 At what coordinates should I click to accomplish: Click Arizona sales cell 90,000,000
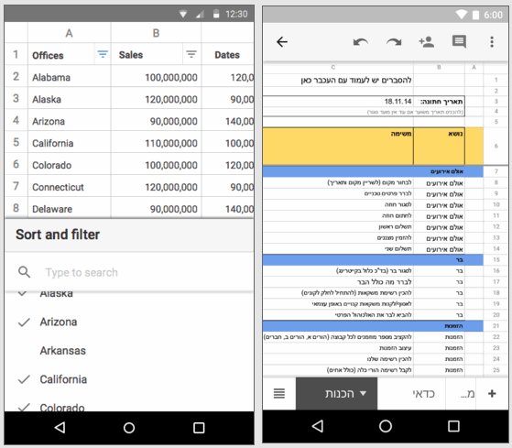point(156,121)
